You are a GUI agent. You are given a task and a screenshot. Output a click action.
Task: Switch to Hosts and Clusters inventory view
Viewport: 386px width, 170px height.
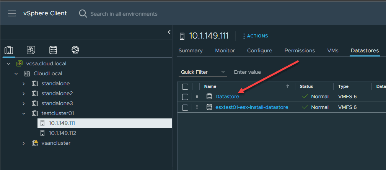(x=9, y=50)
